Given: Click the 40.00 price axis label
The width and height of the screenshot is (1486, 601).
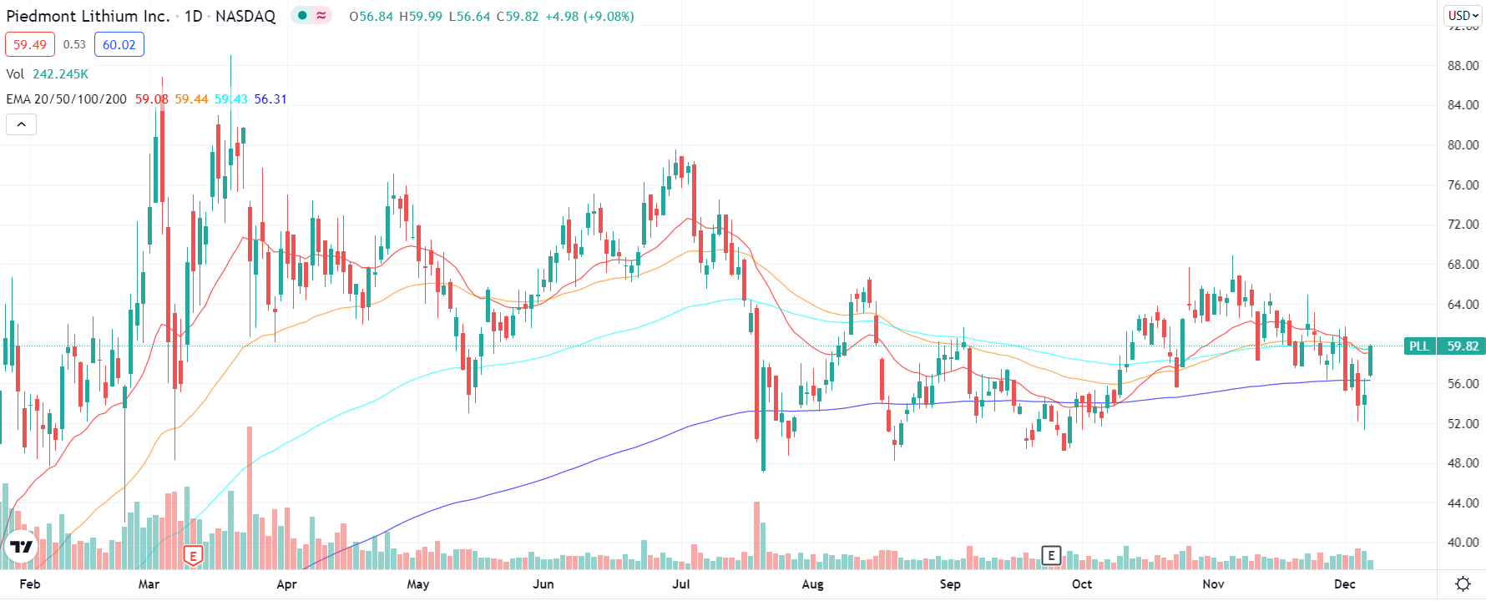Looking at the screenshot, I should [x=1463, y=543].
